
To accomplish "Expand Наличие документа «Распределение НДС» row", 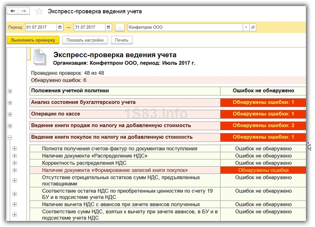I will (15, 156).
